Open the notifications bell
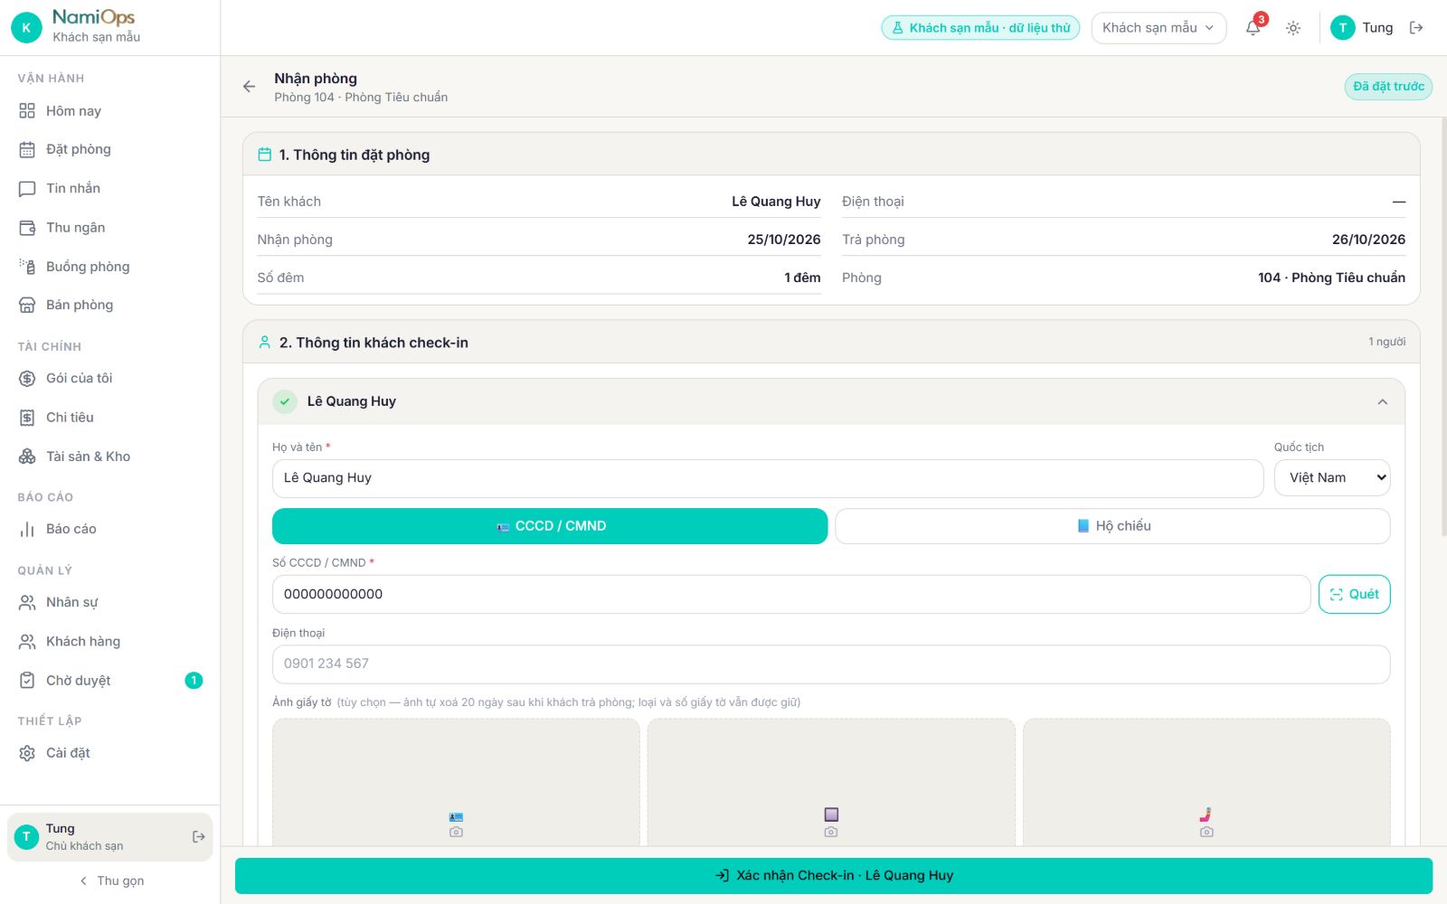Screen dimensions: 1447x904 [1253, 28]
